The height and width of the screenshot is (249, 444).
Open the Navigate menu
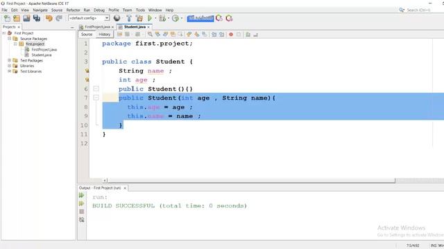(x=40, y=10)
